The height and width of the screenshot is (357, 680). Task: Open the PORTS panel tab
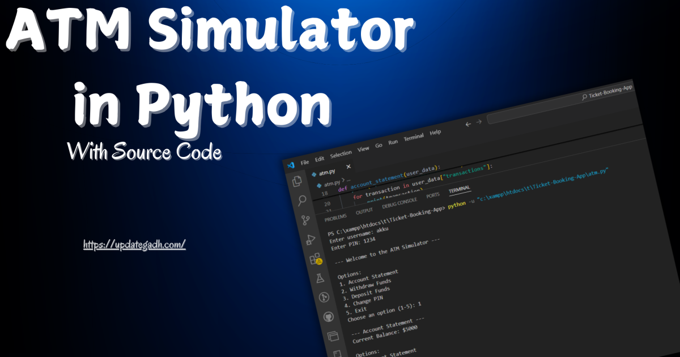pyautogui.click(x=432, y=195)
